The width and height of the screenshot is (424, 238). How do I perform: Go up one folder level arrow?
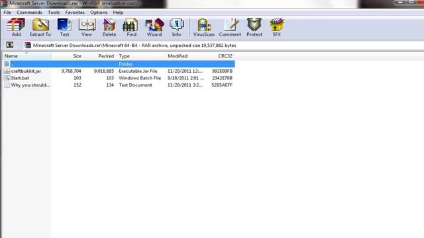pos(10,45)
